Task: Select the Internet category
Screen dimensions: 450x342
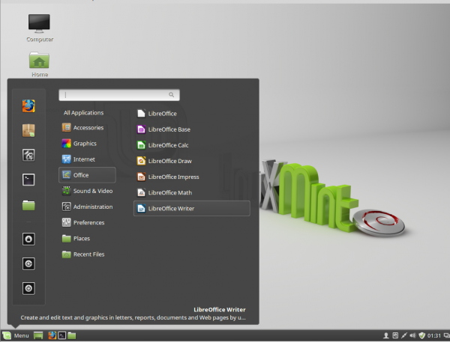Action: click(87, 159)
